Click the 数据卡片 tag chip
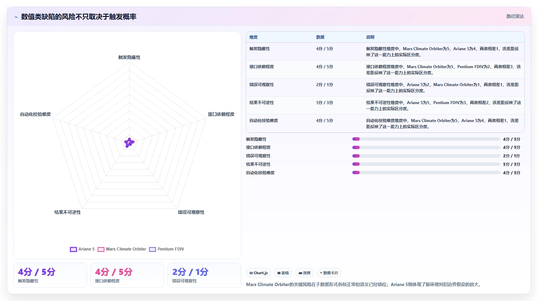This screenshot has width=538, height=301. click(x=329, y=273)
